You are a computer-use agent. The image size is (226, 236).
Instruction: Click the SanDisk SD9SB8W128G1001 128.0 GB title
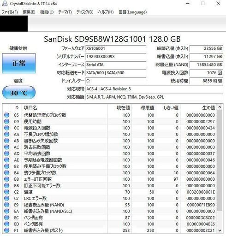pyautogui.click(x=112, y=39)
